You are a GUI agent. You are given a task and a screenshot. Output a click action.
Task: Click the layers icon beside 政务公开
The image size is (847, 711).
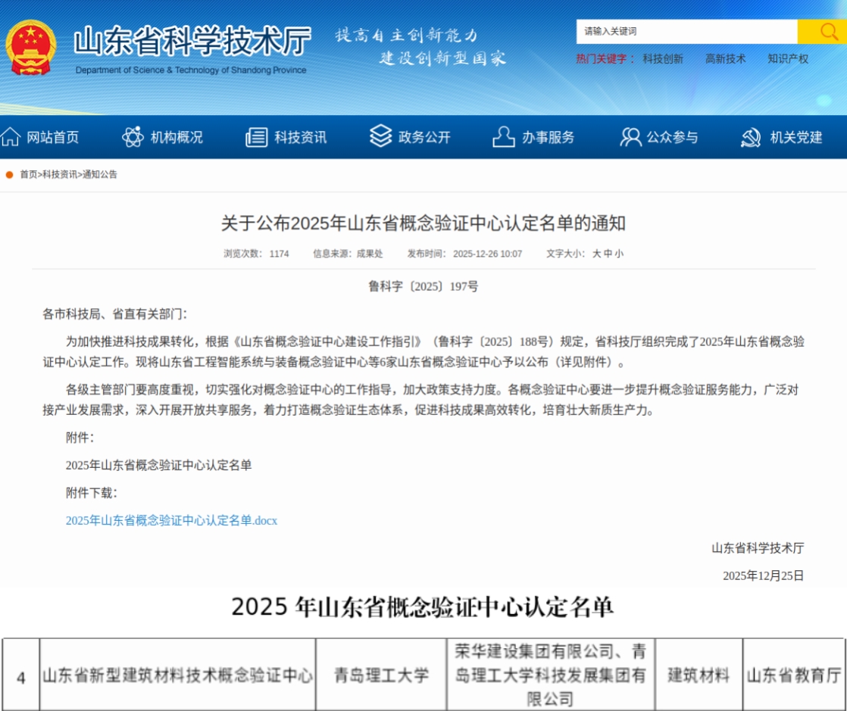(380, 137)
